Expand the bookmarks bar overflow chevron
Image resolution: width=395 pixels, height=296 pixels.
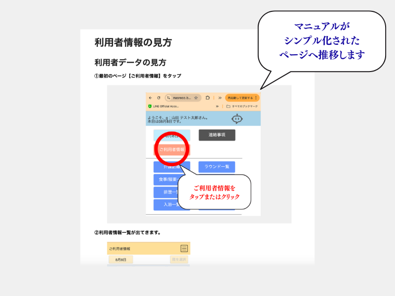pyautogui.click(x=217, y=106)
